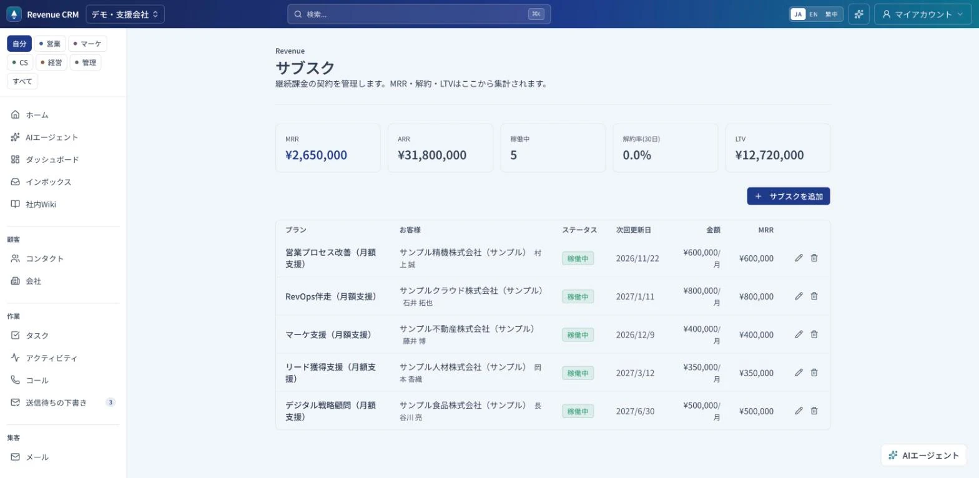Open 会社 company icon
The image size is (979, 478).
click(x=15, y=281)
